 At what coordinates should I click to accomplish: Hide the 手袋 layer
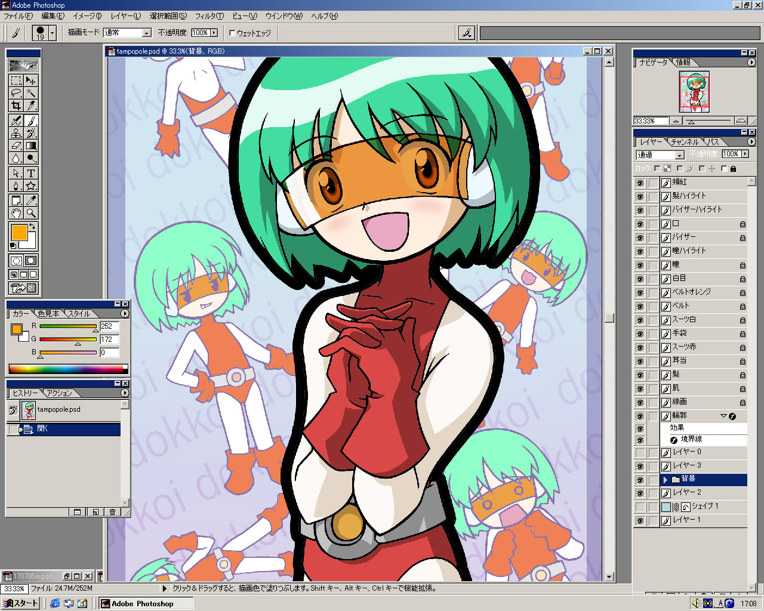640,334
